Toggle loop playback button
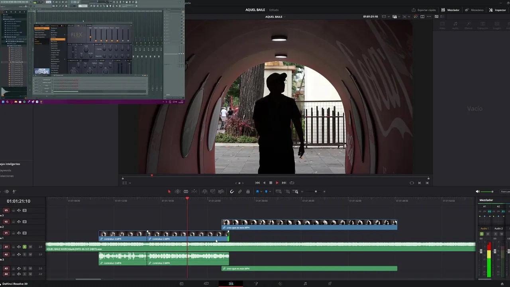The width and height of the screenshot is (510, 287). pyautogui.click(x=292, y=183)
